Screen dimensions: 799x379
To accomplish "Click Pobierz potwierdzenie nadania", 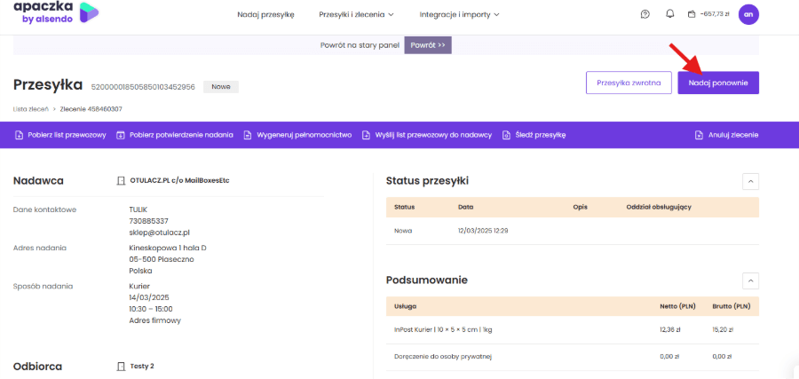I will (x=180, y=135).
